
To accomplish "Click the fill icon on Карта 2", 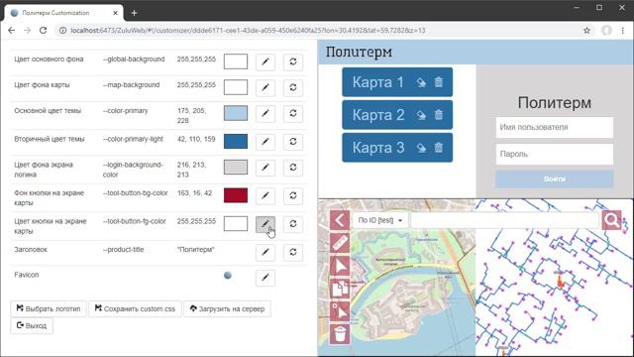I will point(421,115).
